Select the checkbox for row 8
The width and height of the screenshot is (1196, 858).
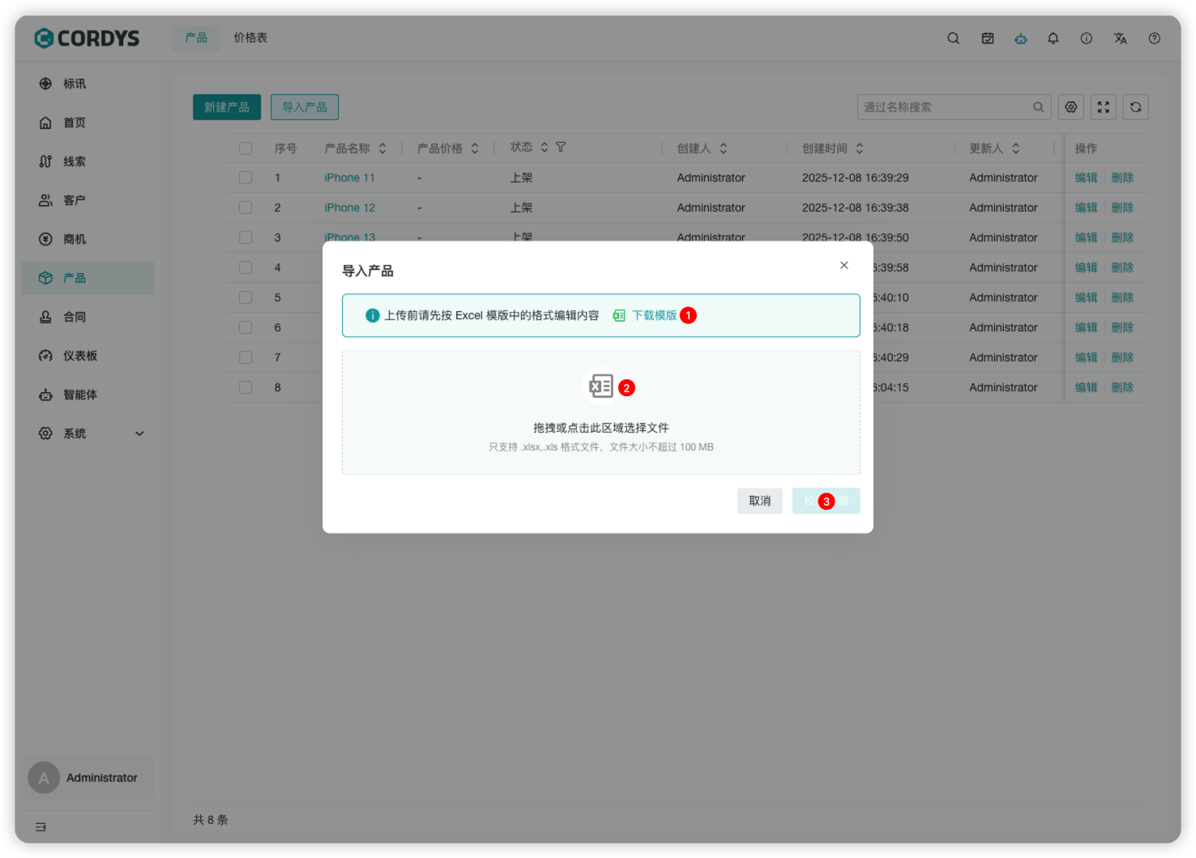[246, 387]
